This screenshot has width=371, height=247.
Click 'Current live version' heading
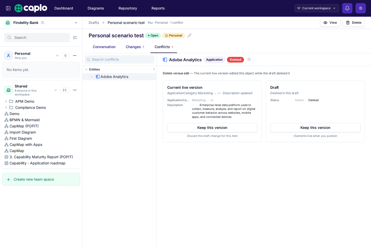point(185,87)
